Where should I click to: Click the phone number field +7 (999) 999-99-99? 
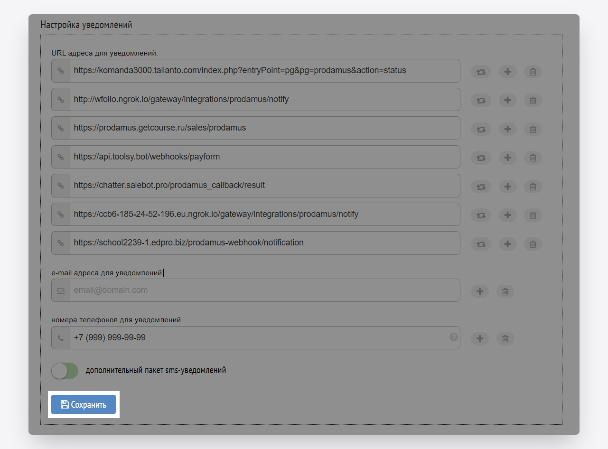259,337
